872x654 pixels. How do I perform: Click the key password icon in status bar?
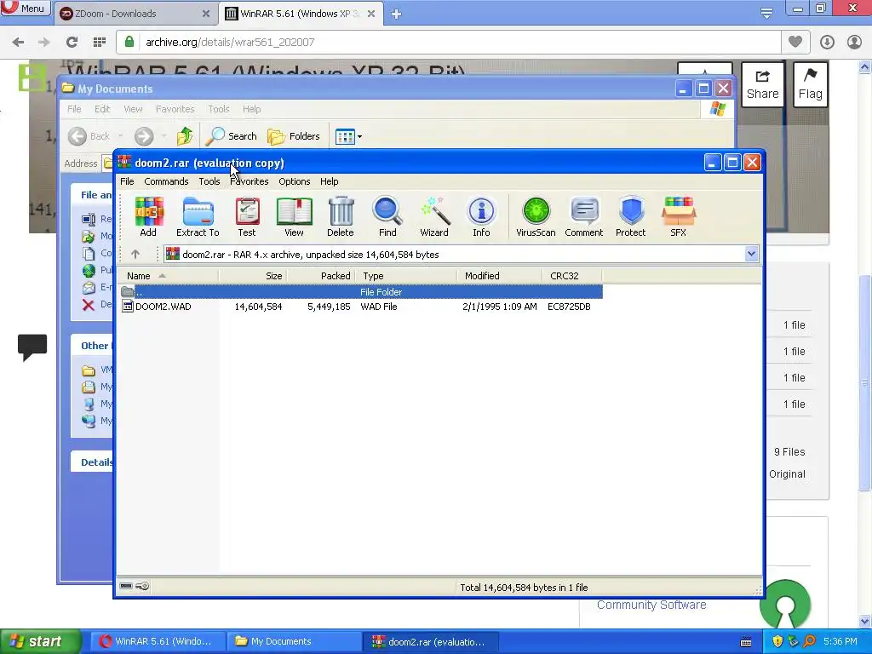point(142,586)
